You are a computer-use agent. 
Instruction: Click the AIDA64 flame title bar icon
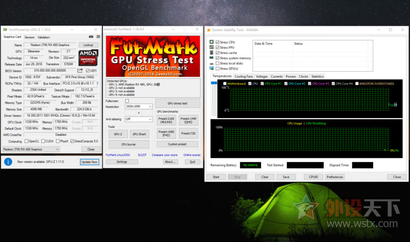pyautogui.click(x=209, y=30)
